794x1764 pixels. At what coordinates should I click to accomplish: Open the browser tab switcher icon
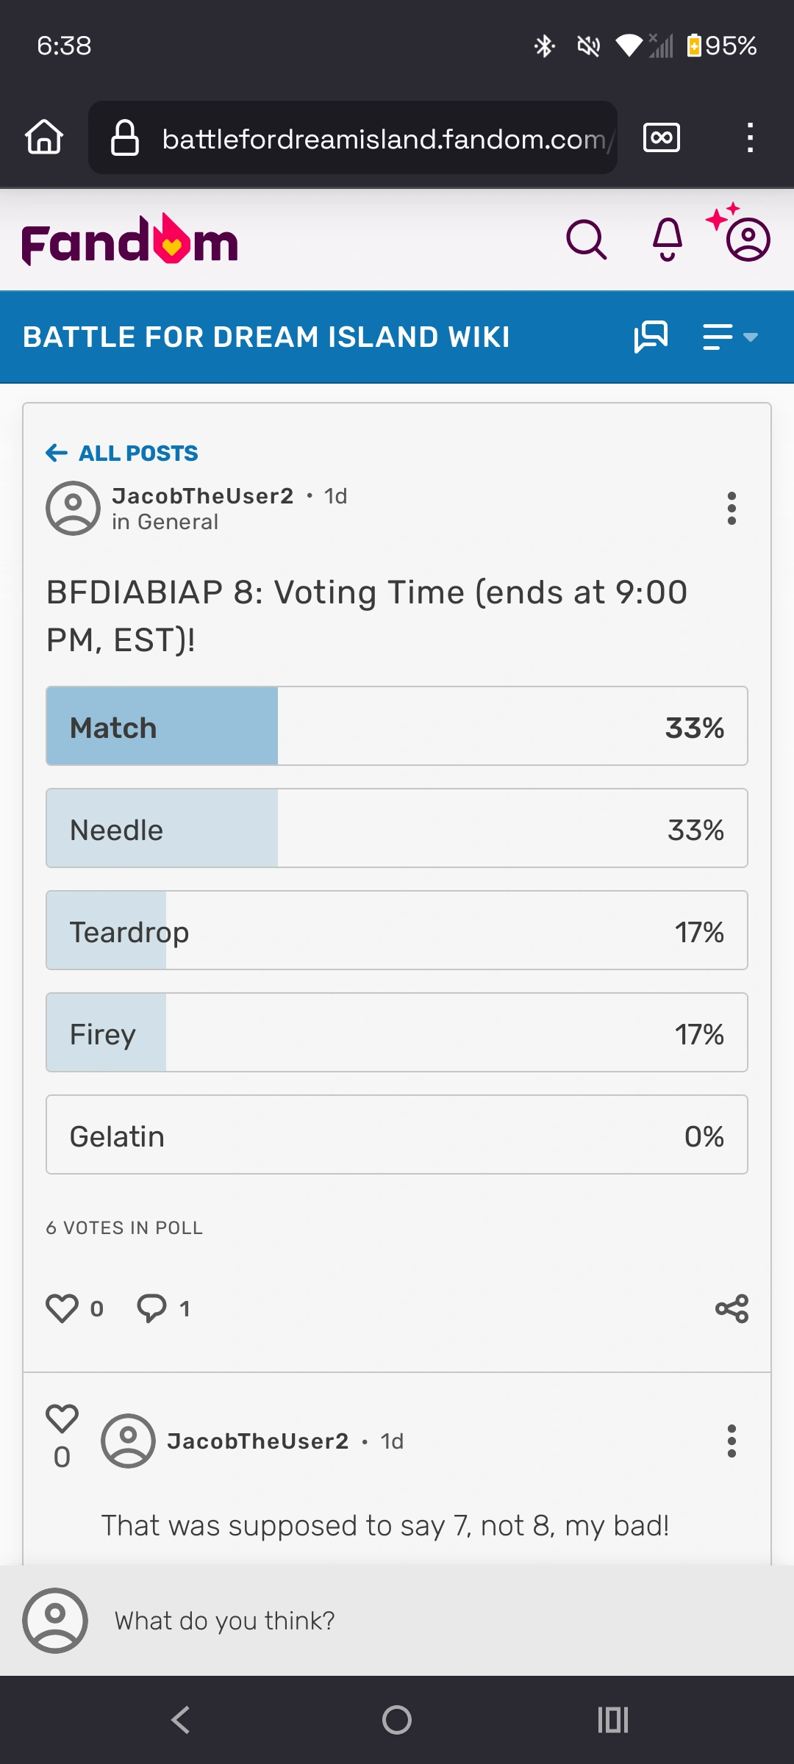click(x=660, y=137)
